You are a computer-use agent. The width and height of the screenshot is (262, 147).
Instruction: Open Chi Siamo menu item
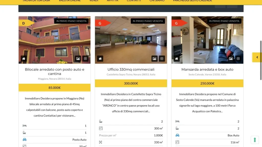point(157,1)
